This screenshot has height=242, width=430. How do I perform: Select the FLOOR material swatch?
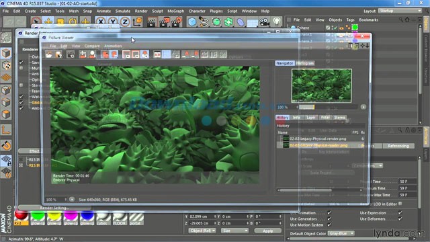tap(120, 218)
